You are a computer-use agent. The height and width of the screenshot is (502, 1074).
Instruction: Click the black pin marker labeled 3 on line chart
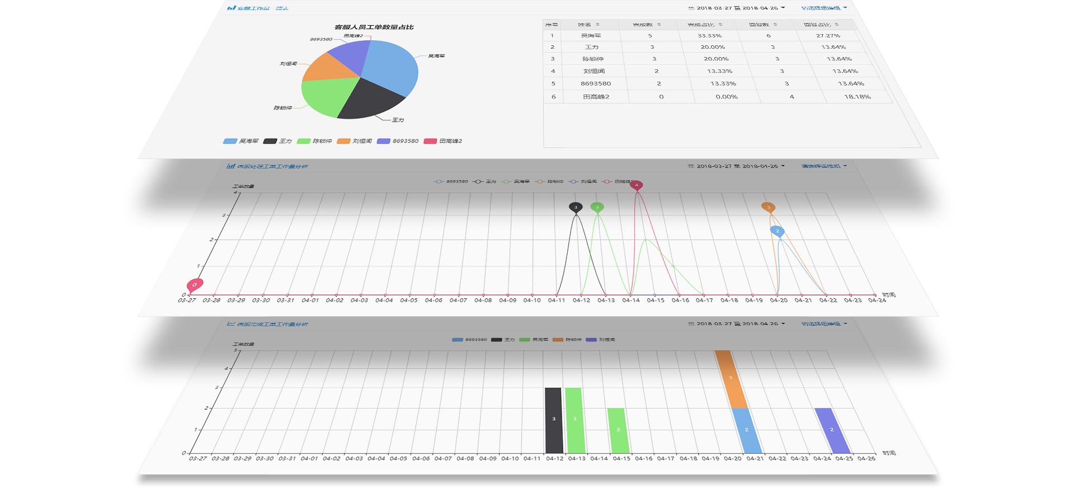pyautogui.click(x=576, y=208)
